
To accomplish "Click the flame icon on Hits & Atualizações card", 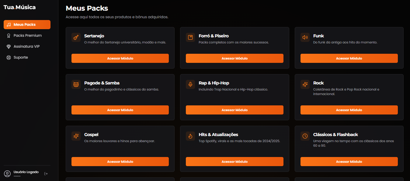I will tap(190, 136).
